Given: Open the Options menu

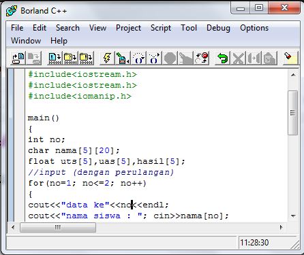Looking at the screenshot, I should tap(254, 28).
